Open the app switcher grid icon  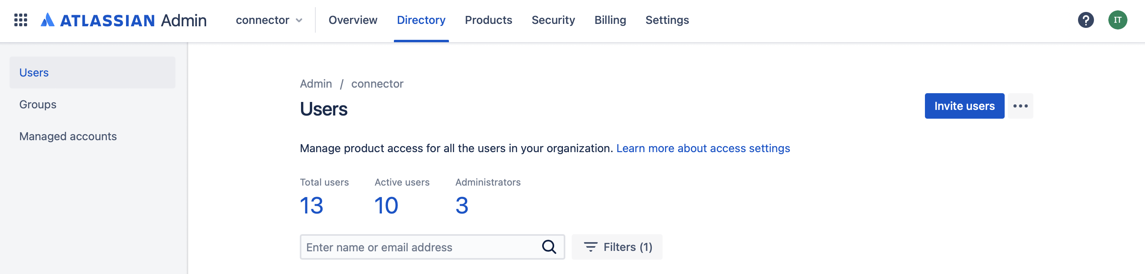point(20,20)
